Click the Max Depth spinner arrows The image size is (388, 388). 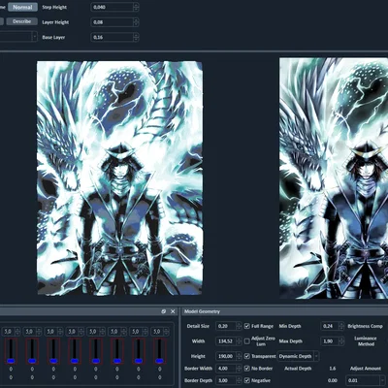[341, 341]
